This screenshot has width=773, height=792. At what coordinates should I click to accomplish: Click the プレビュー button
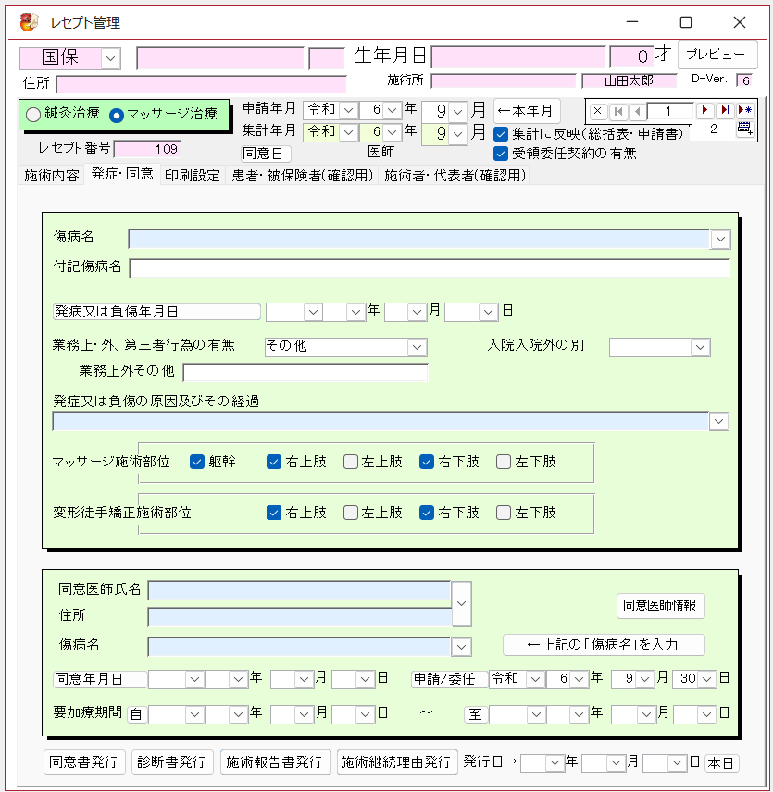tap(715, 55)
